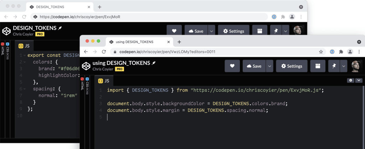Click "1rem" value in back editor
This screenshot has height=149, width=365.
69,95
